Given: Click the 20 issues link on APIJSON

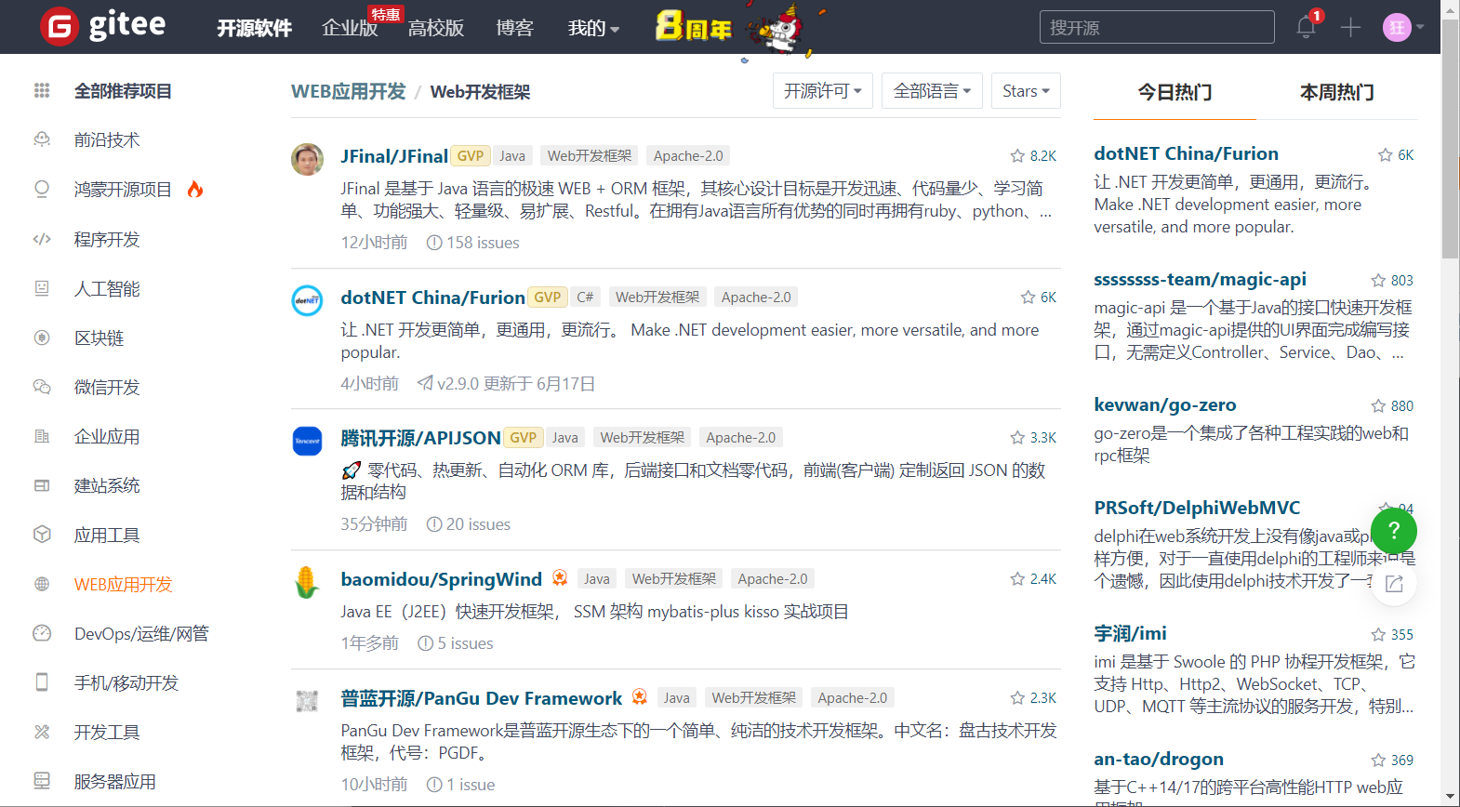Looking at the screenshot, I should coord(468,524).
